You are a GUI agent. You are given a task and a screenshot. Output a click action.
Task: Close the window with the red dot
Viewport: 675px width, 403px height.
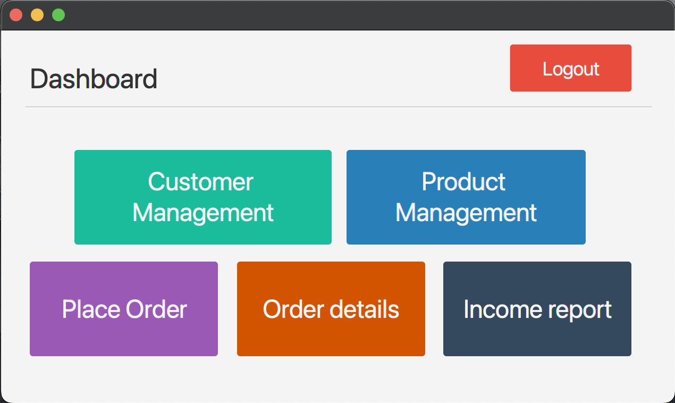pyautogui.click(x=16, y=15)
